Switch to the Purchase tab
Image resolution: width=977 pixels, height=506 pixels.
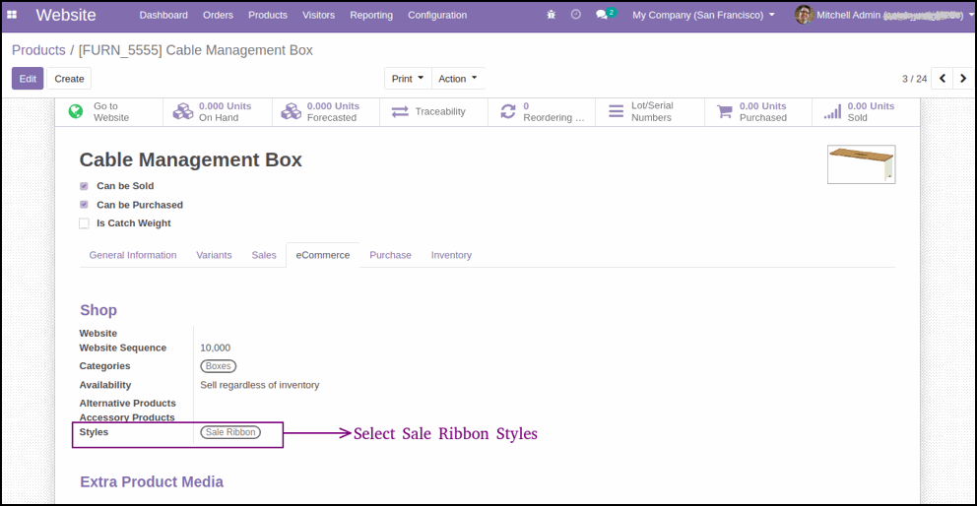390,255
